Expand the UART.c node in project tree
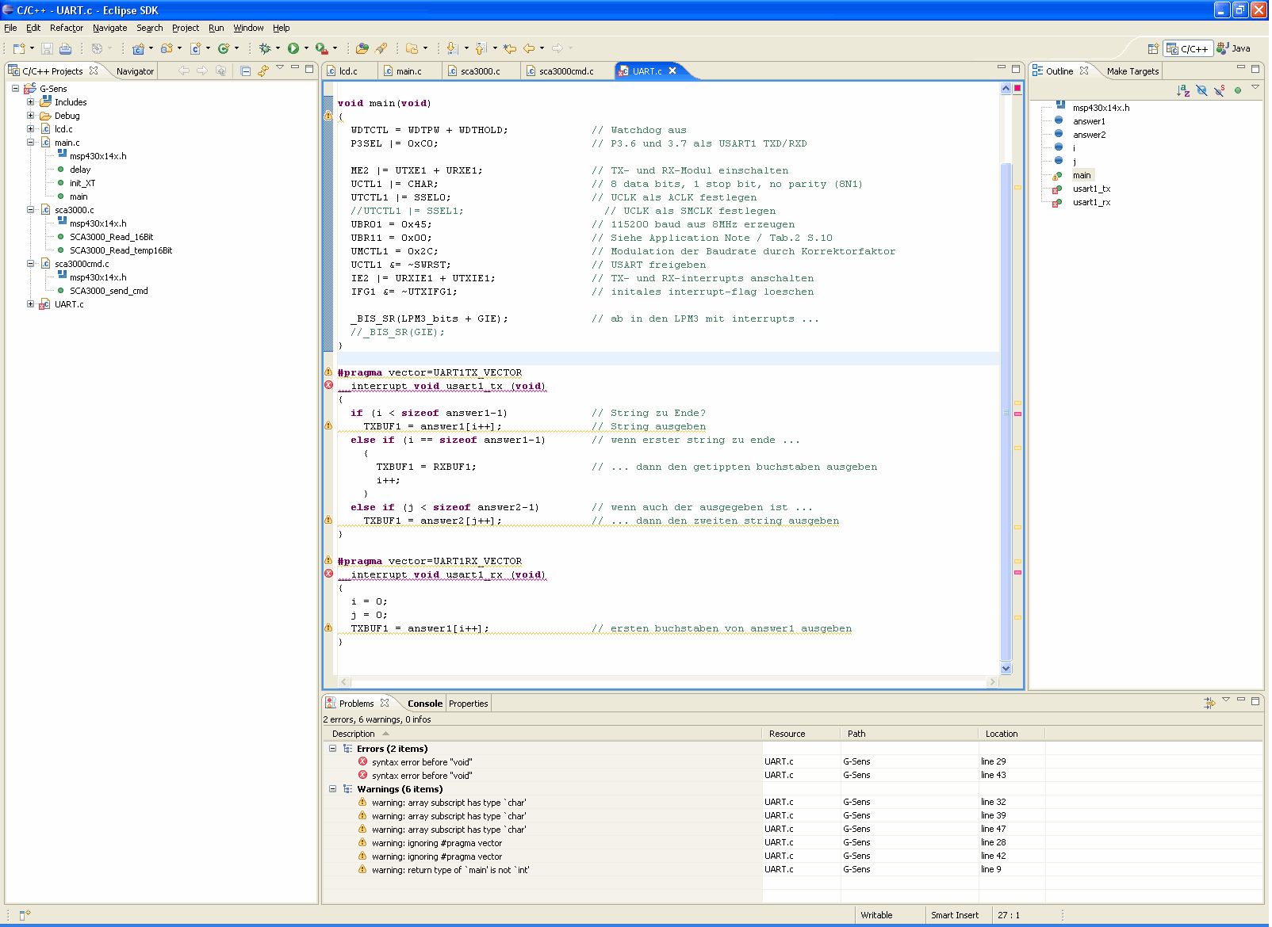 pos(30,304)
